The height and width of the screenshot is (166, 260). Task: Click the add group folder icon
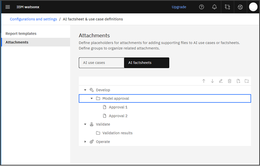pyautogui.click(x=247, y=81)
